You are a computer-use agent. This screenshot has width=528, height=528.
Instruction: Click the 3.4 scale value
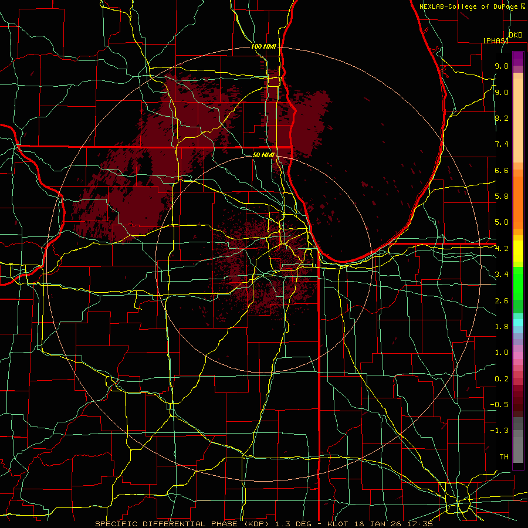[502, 275]
